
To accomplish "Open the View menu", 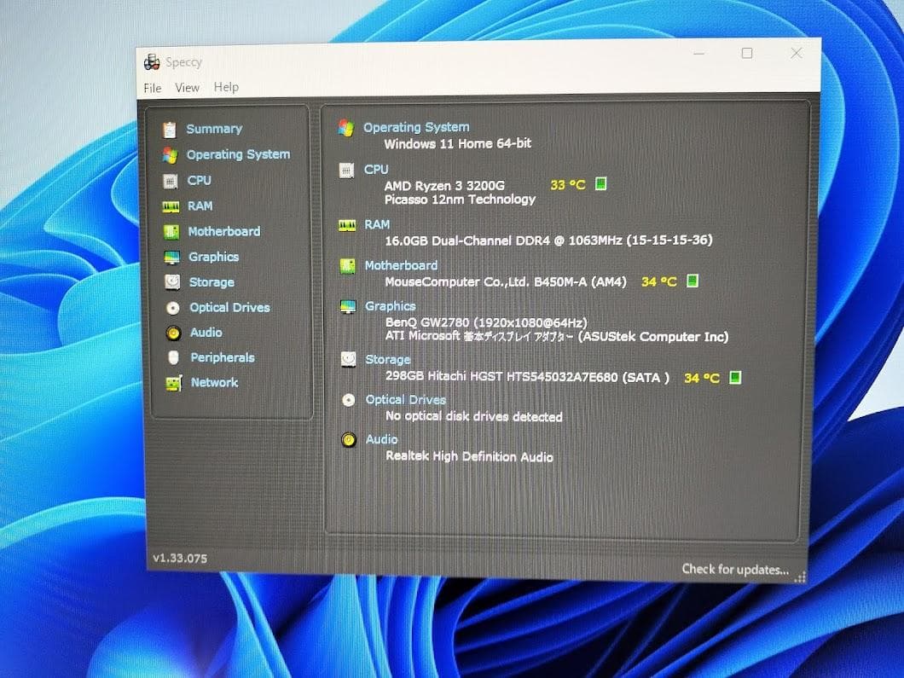I will click(187, 87).
